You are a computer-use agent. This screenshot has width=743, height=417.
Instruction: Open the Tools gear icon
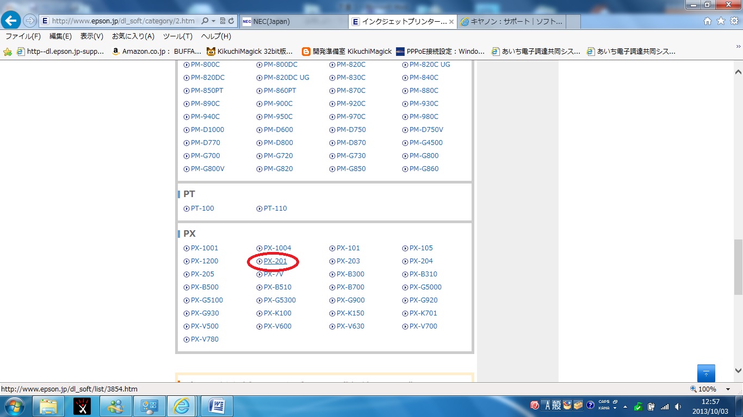point(733,21)
